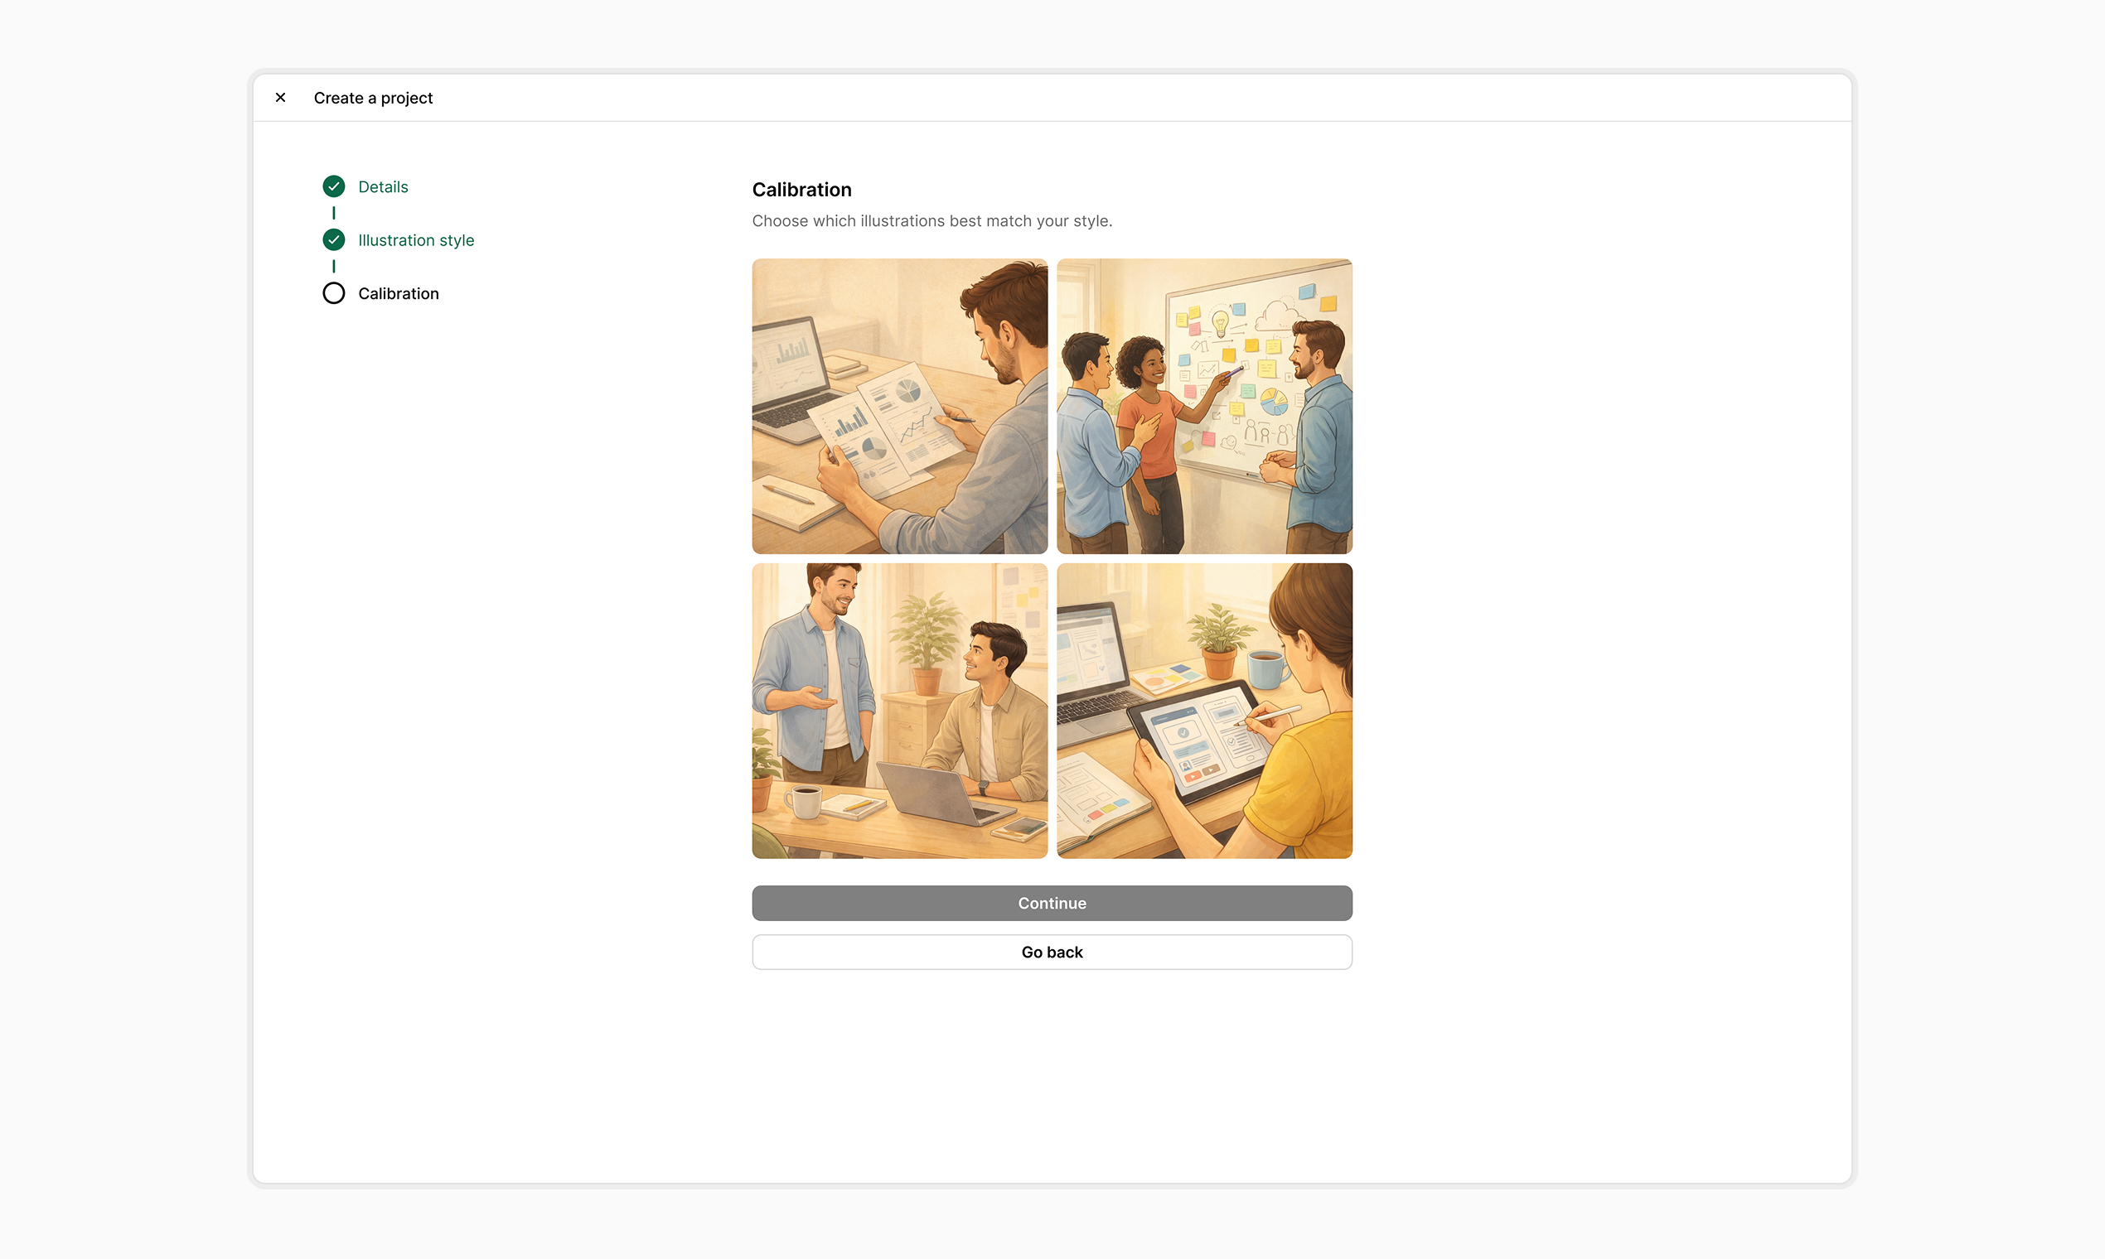Select the Illustration style step
The width and height of the screenshot is (2105, 1259).
[415, 239]
